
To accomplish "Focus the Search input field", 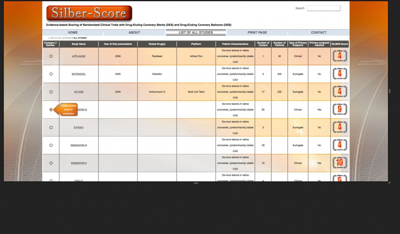I will click(x=323, y=8).
